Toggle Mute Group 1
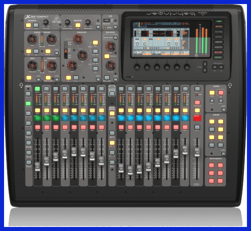This screenshot has height=231, width=251. pos(211,165)
